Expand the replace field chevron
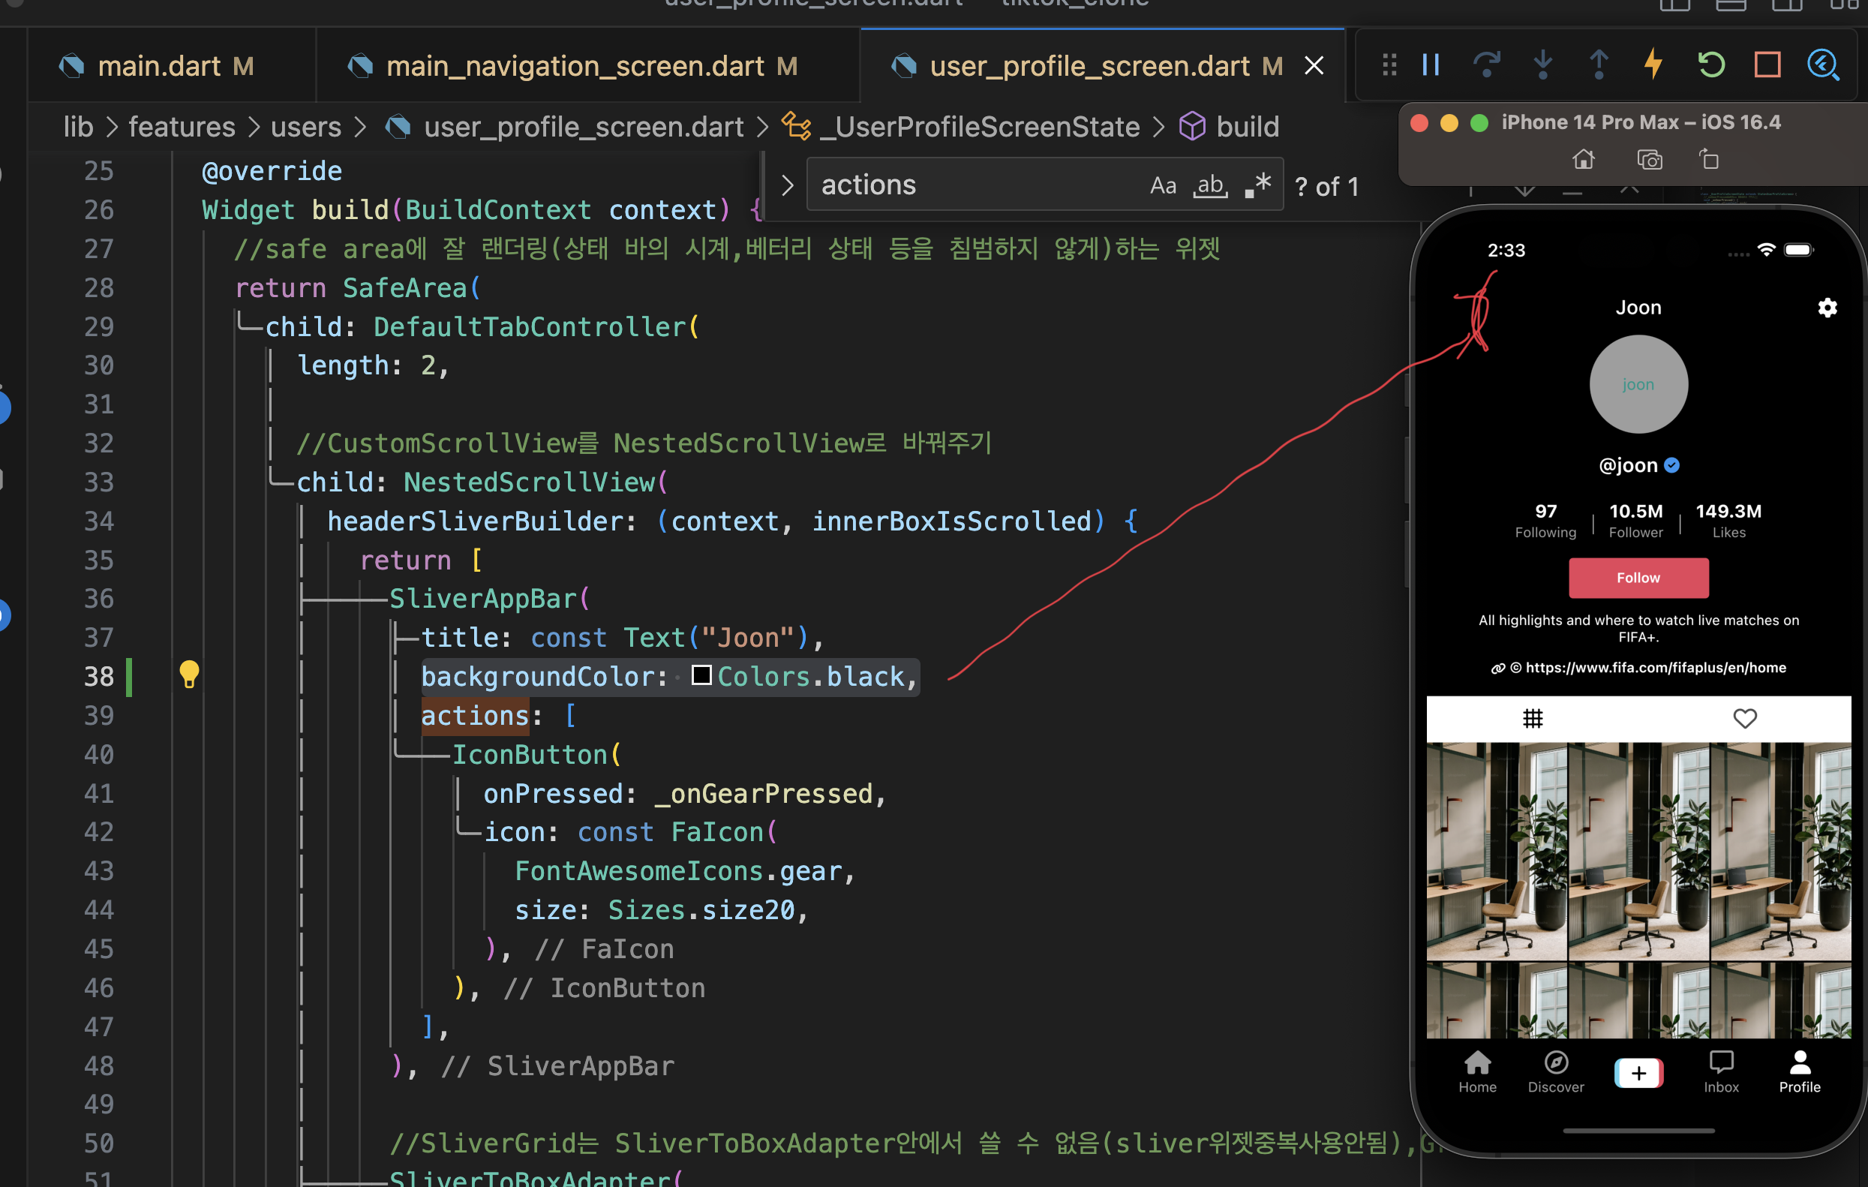 pos(788,185)
